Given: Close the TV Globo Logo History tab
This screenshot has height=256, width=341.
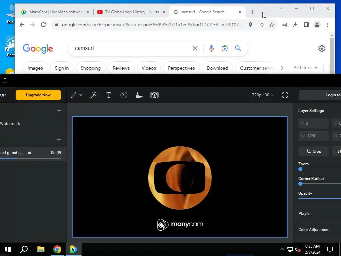Looking at the screenshot, I should coord(164,12).
